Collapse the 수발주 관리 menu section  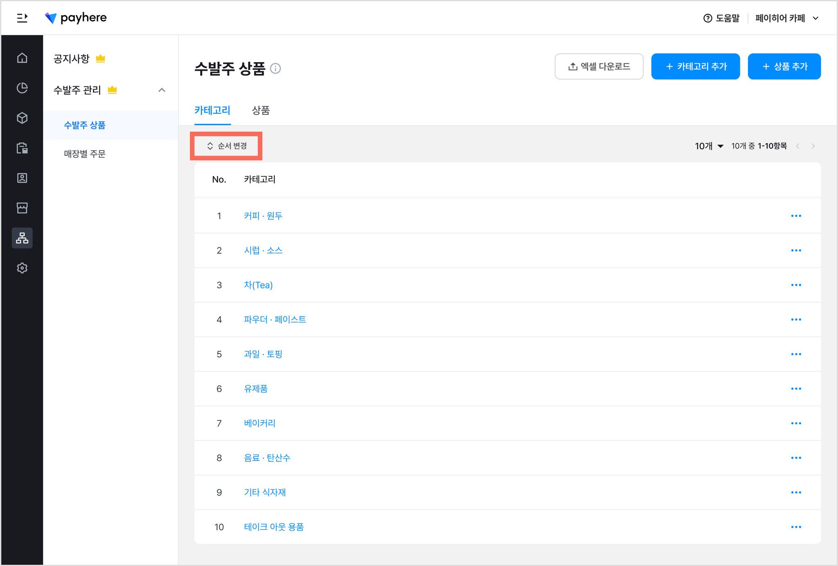(x=162, y=90)
